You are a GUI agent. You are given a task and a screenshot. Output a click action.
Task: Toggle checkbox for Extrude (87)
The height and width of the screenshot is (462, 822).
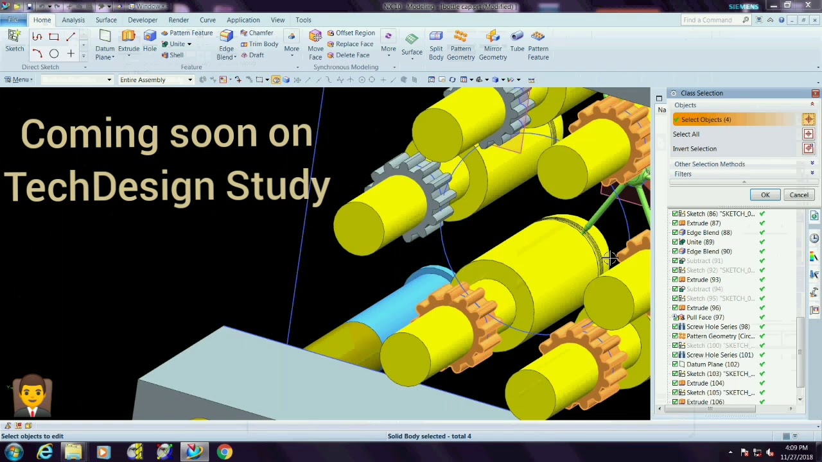coord(675,223)
